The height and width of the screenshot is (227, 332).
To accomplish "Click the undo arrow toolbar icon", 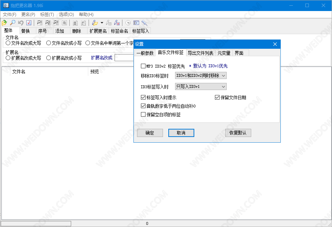I will tap(21, 23).
